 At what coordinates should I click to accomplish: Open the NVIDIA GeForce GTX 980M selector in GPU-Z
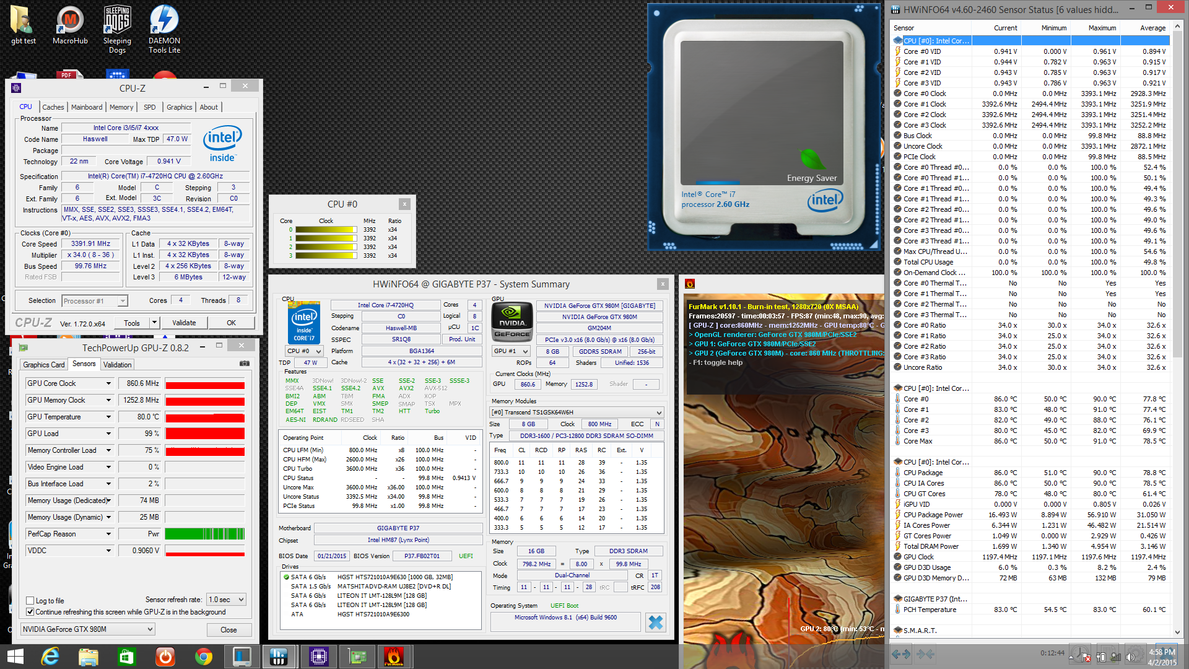click(87, 629)
